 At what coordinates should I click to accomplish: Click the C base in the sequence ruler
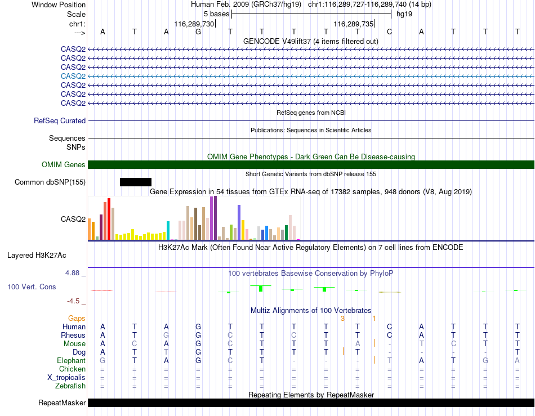tap(389, 32)
